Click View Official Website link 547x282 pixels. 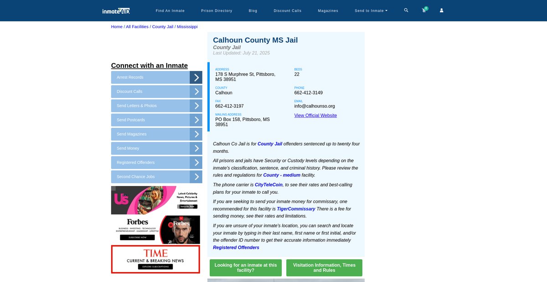pyautogui.click(x=315, y=116)
